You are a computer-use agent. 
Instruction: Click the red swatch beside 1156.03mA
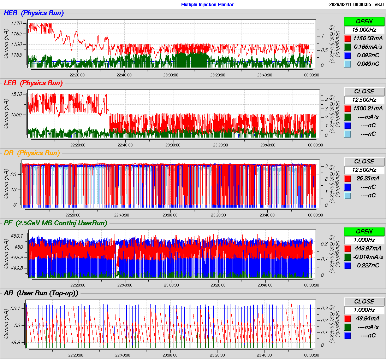coord(348,39)
